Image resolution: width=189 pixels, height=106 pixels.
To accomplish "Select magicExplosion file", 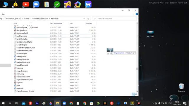I will click(x=22, y=71).
